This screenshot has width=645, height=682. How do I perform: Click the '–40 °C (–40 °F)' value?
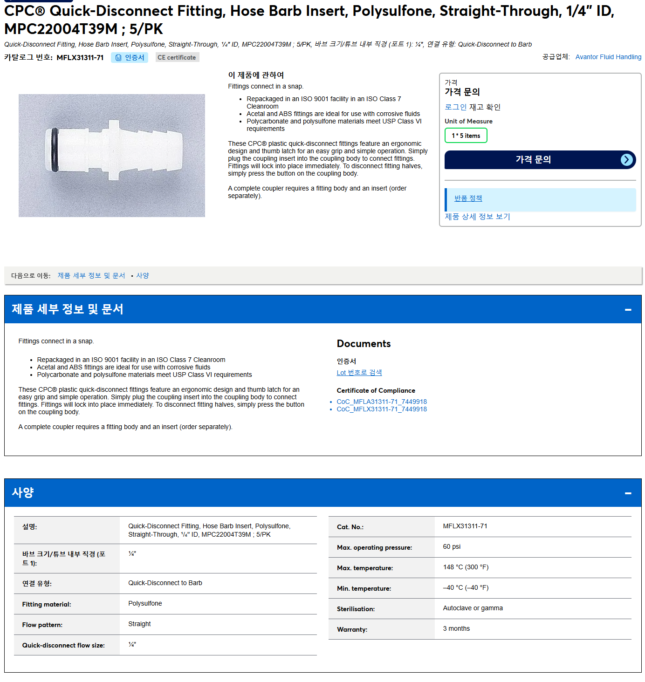pyautogui.click(x=466, y=587)
